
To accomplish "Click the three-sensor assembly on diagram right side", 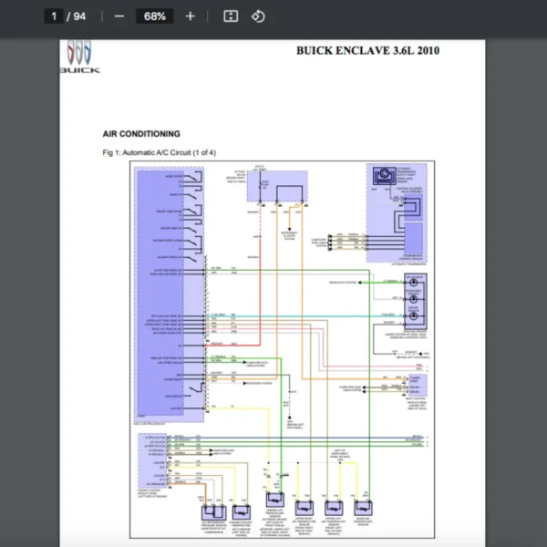I will tap(414, 299).
